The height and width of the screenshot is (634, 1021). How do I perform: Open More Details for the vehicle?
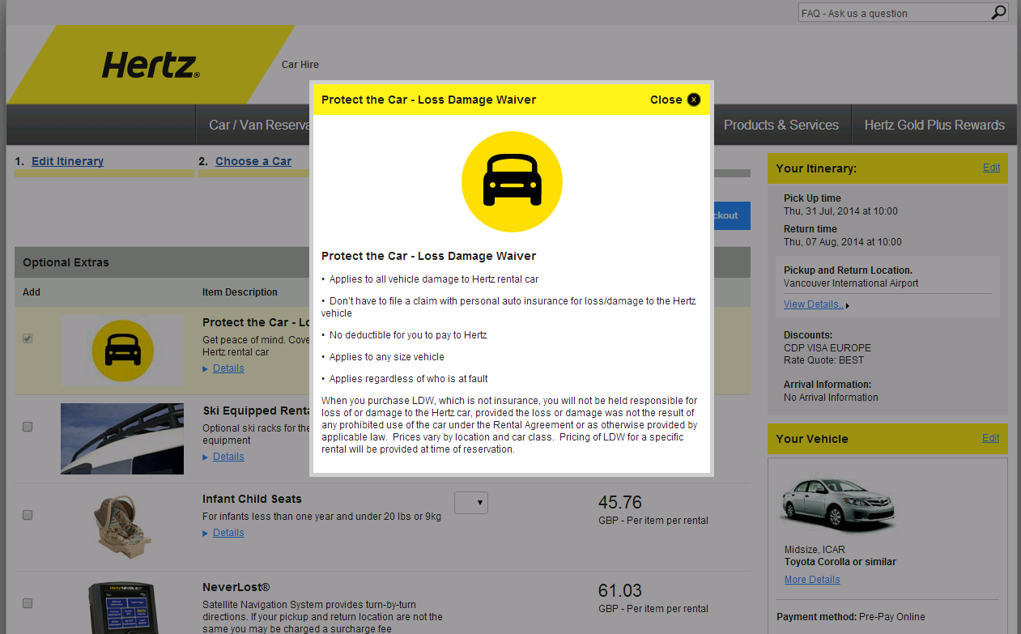tap(812, 580)
